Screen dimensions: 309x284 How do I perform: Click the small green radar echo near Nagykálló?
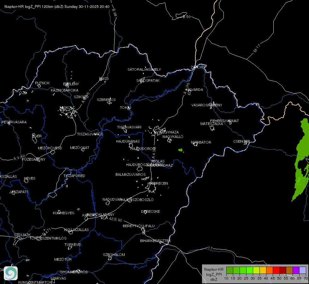coord(181,151)
